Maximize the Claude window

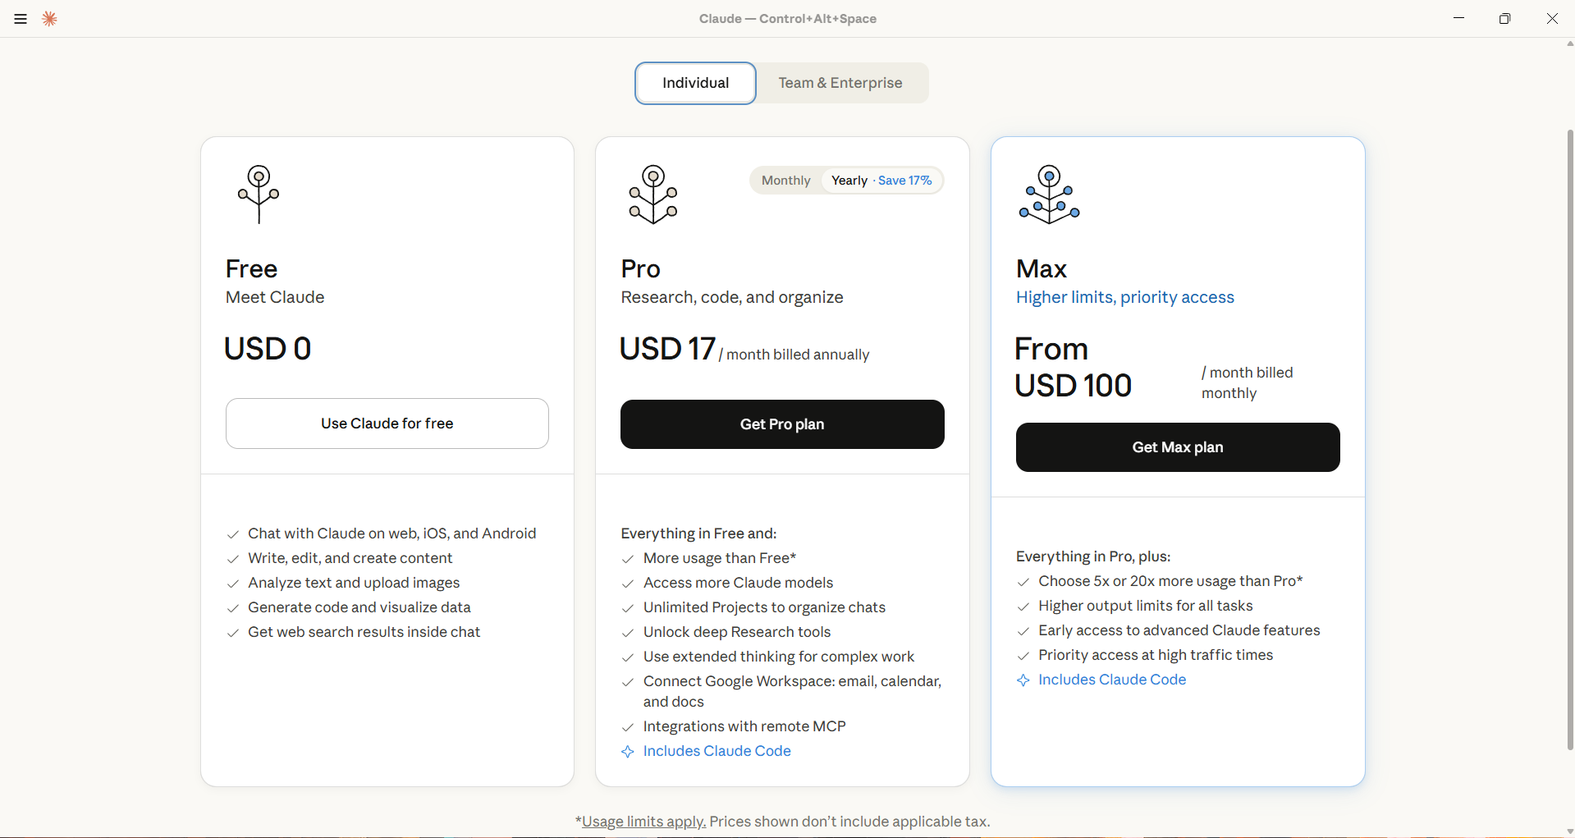tap(1504, 18)
